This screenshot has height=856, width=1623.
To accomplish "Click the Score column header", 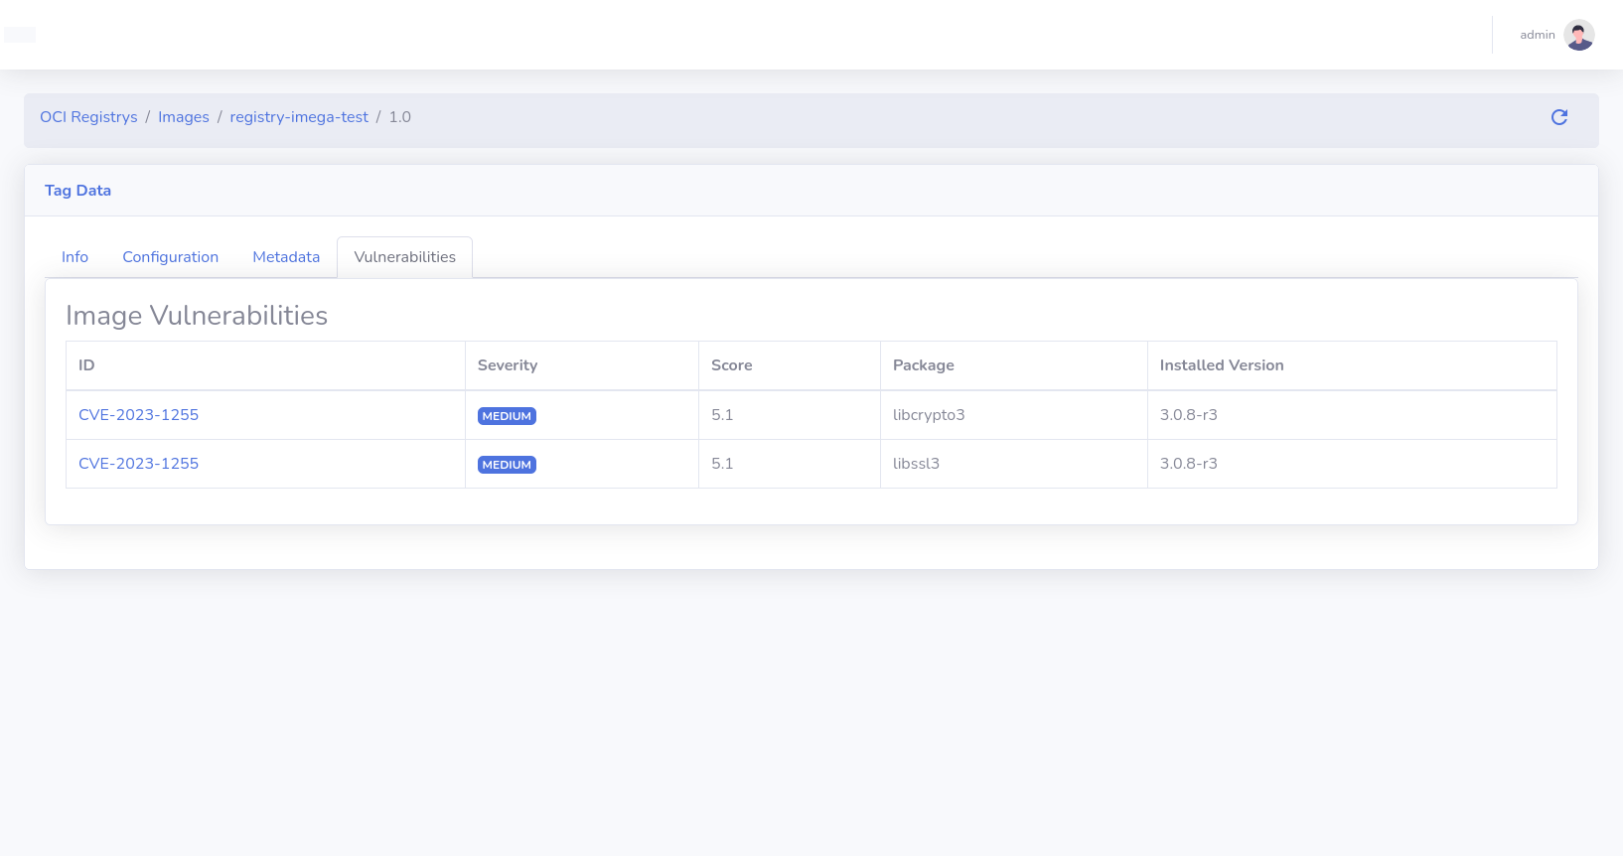I will tap(731, 365).
